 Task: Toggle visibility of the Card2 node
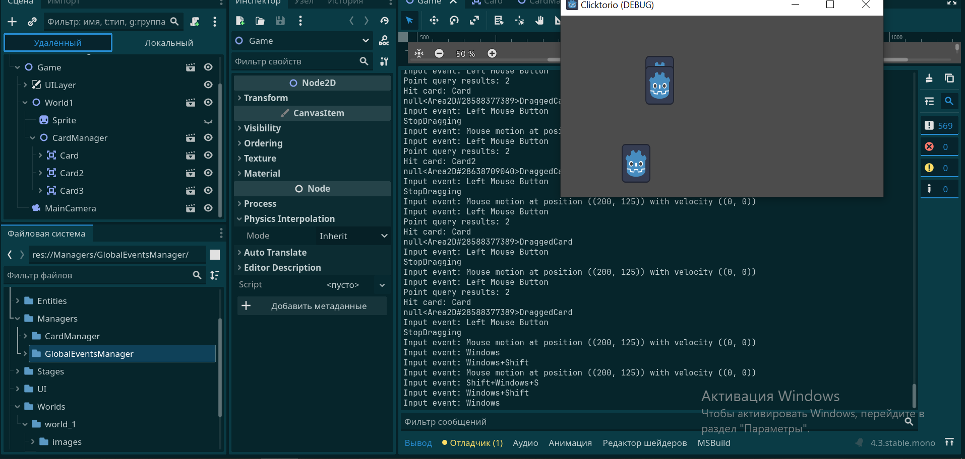pyautogui.click(x=208, y=173)
